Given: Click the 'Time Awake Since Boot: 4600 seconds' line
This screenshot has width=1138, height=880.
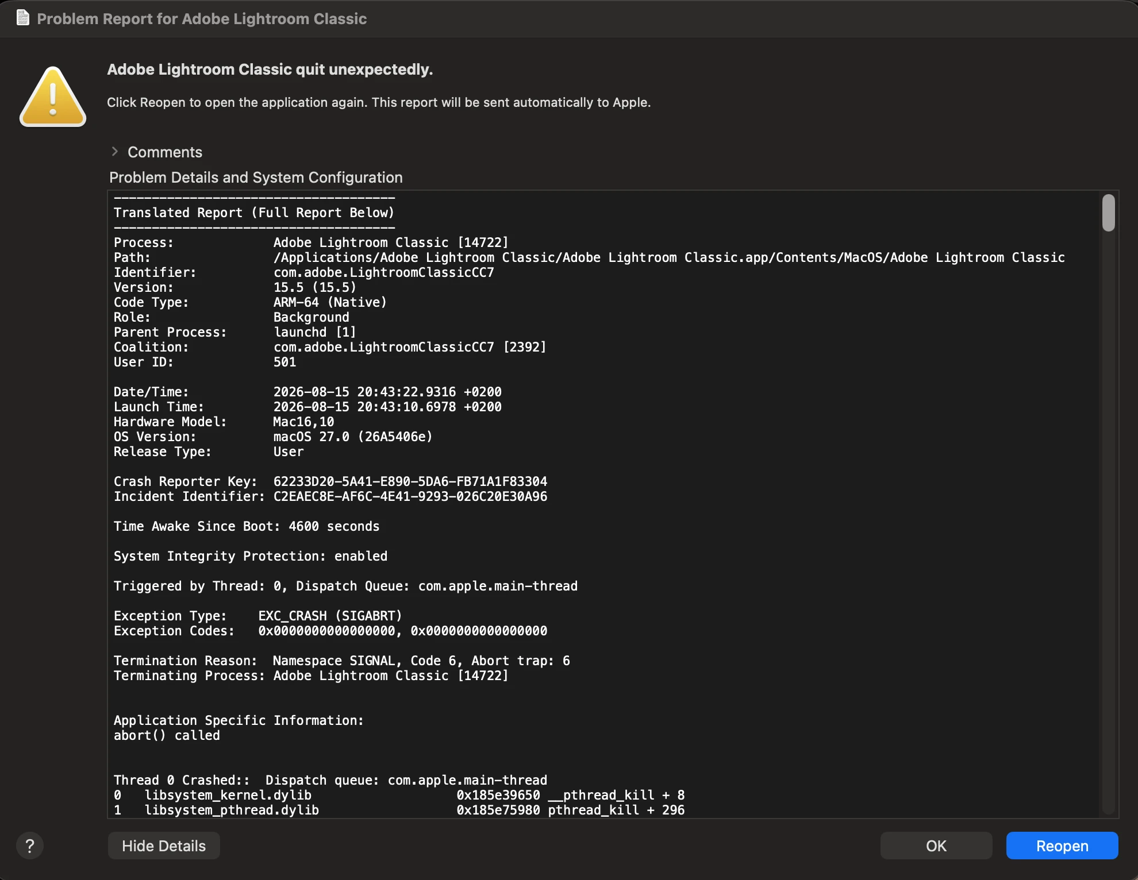Looking at the screenshot, I should click(x=247, y=526).
